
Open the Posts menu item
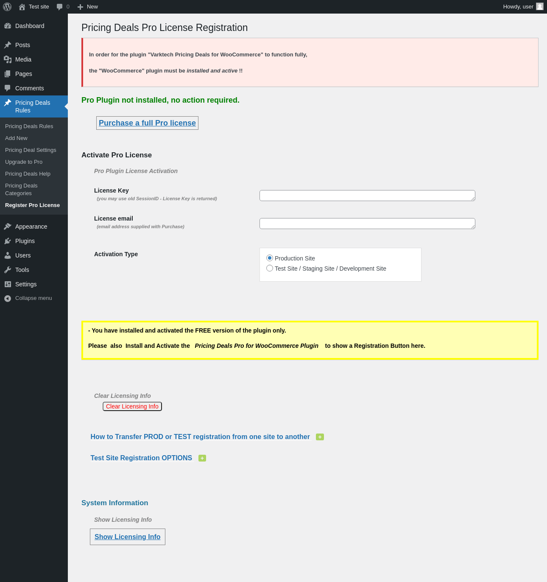point(22,45)
